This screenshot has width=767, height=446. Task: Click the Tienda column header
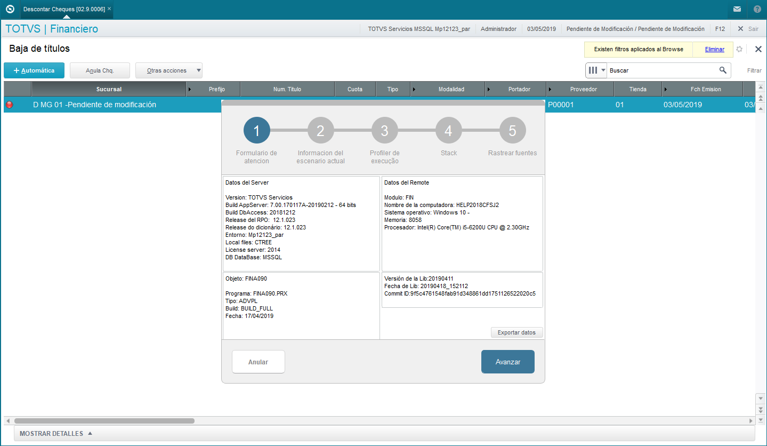[637, 89]
